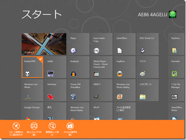Uncheck the foobar2000 tile checkmark
The image size is (186, 140).
[x=40, y=59]
